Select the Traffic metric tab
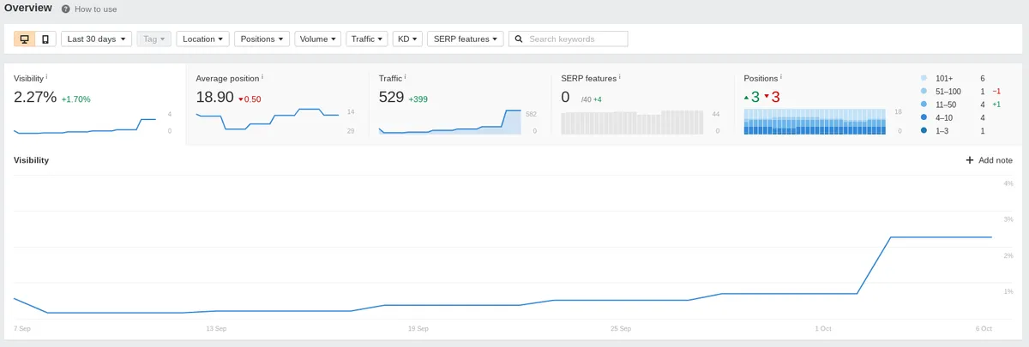Image resolution: width=1029 pixels, height=347 pixels. point(459,104)
